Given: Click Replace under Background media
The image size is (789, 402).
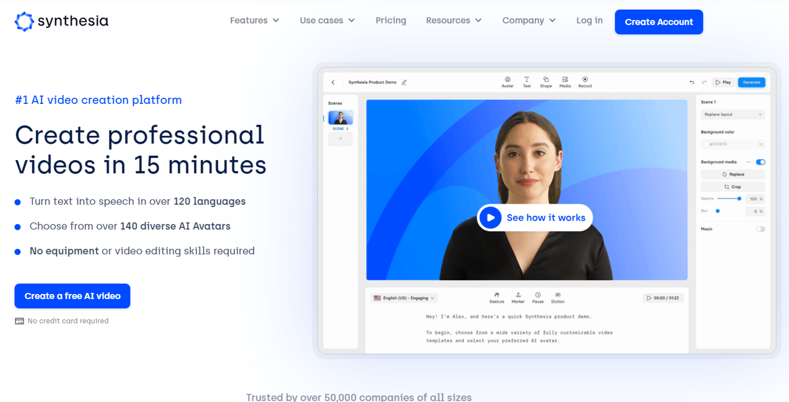Looking at the screenshot, I should click(733, 174).
